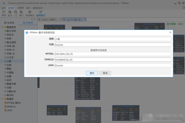Open the 数据库版本 menu
This screenshot has width=185, height=123.
(x=38, y=8)
